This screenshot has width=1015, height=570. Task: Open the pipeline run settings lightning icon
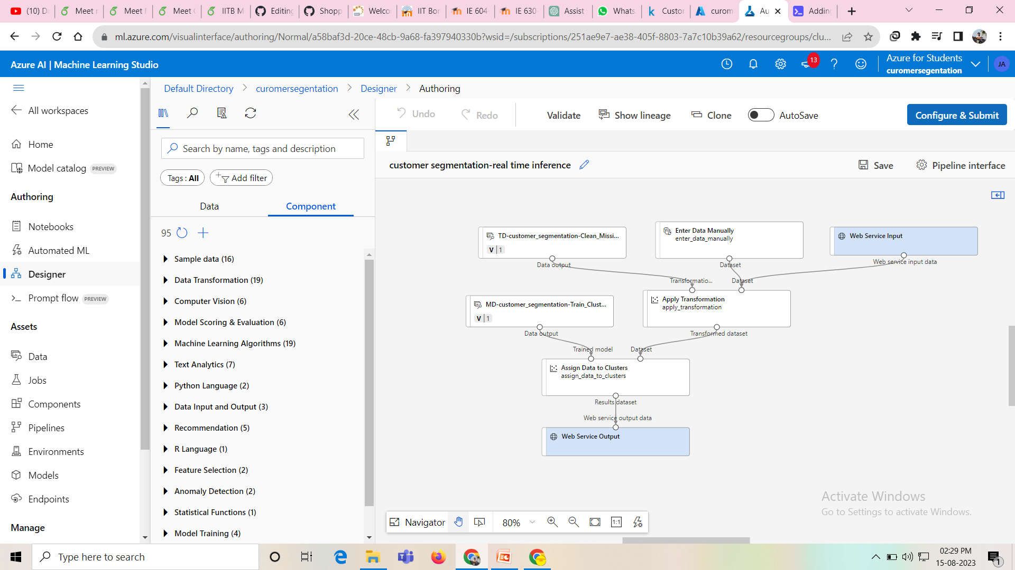(x=638, y=521)
